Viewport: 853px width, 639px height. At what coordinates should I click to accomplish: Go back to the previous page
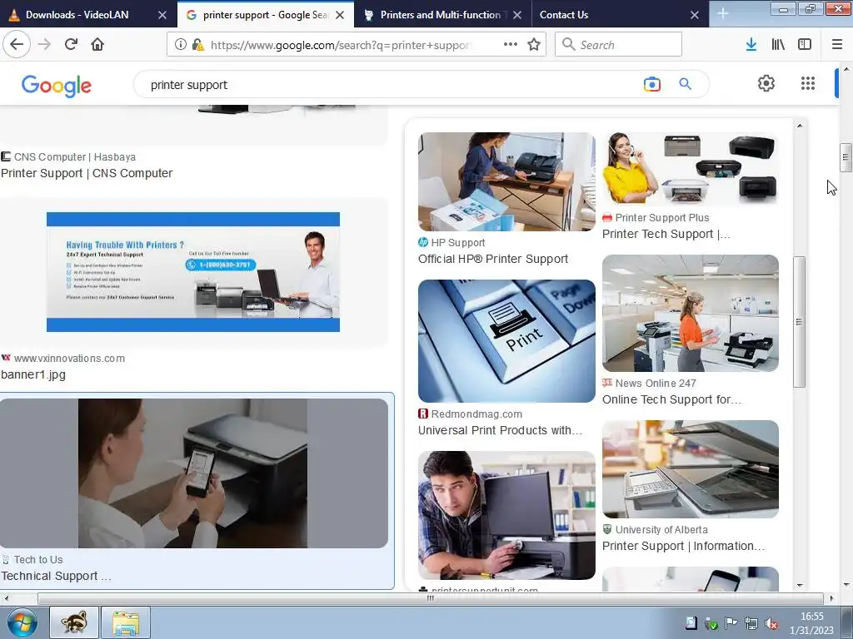(x=17, y=44)
